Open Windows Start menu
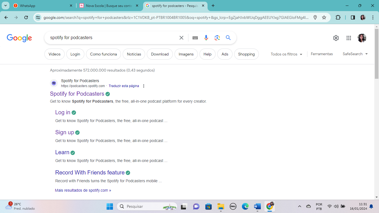 click(110, 206)
